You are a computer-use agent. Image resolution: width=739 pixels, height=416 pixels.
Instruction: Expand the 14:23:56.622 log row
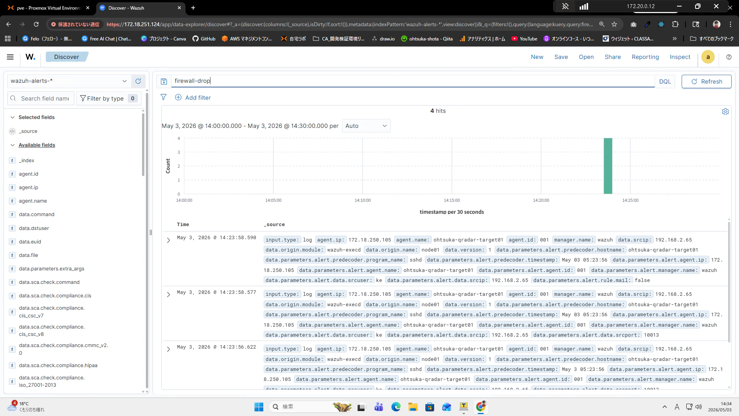pos(168,349)
